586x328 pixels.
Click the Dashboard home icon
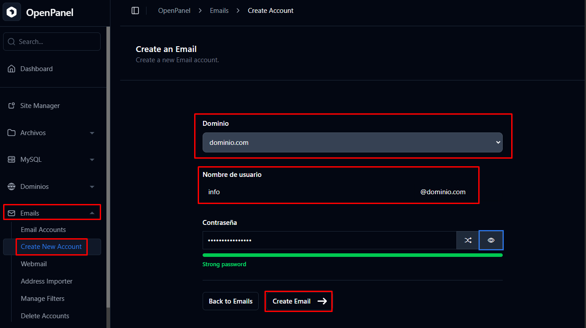click(x=12, y=69)
